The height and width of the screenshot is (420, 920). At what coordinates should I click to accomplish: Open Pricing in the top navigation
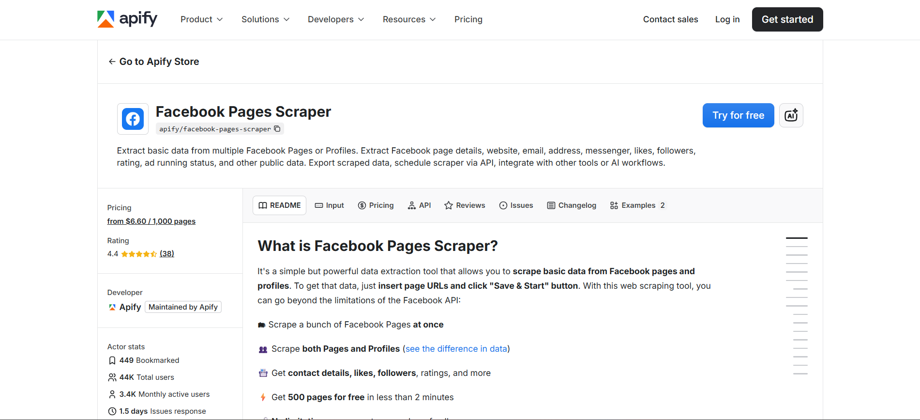tap(468, 19)
